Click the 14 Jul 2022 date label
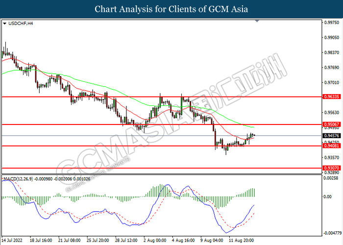The image size is (343, 245). [12, 240]
